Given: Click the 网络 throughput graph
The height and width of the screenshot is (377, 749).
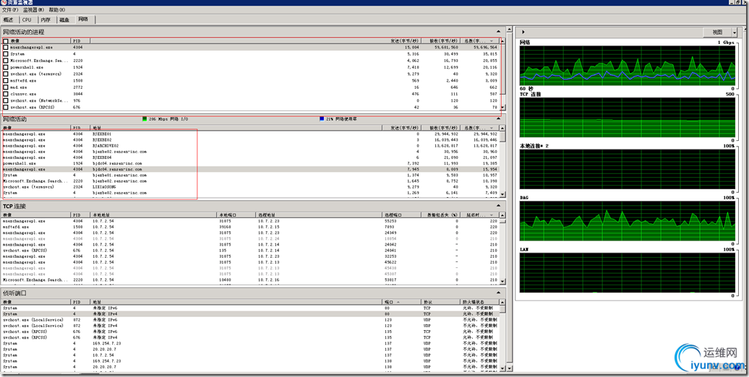Looking at the screenshot, I should click(628, 66).
